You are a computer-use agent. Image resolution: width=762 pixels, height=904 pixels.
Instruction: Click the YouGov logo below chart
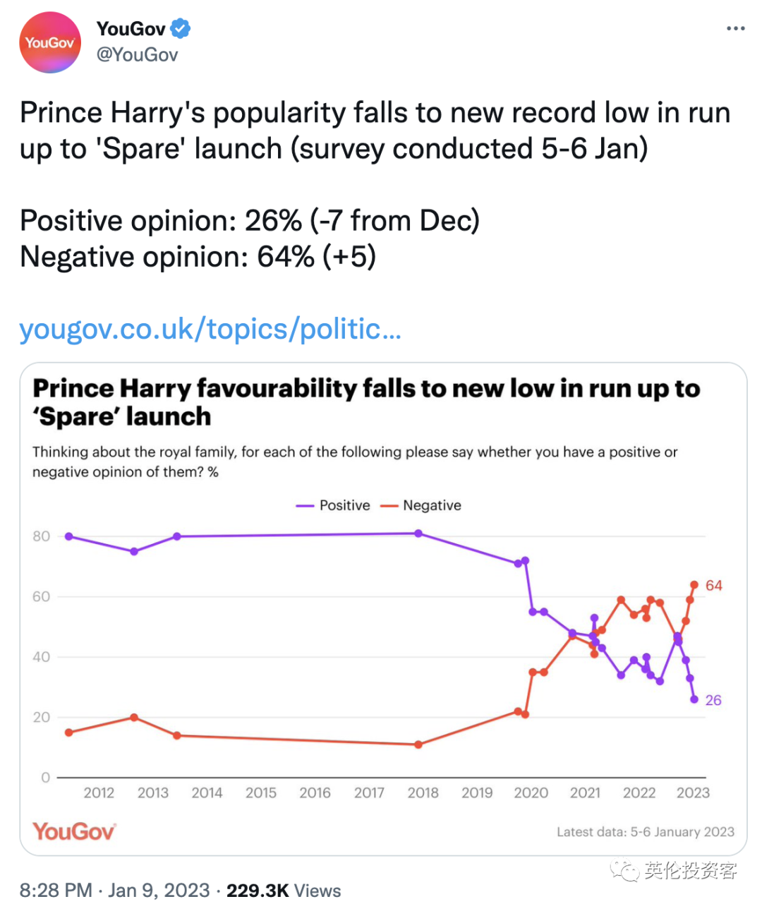(74, 831)
